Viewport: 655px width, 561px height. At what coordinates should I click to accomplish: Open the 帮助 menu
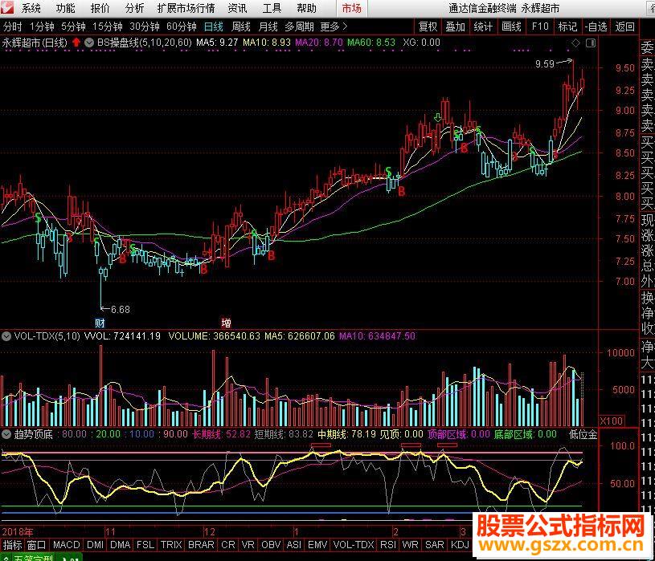(307, 8)
